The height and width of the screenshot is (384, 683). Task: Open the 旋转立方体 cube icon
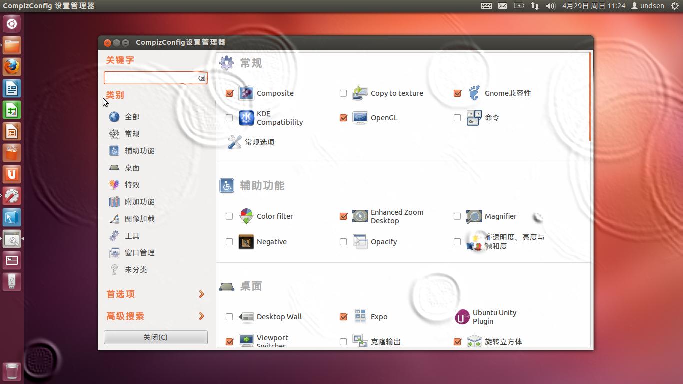coord(474,341)
